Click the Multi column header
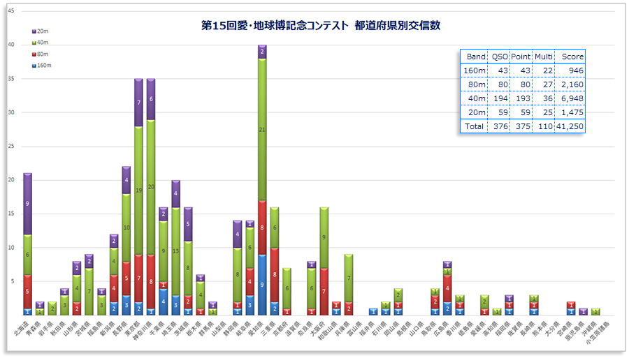The width and height of the screenshot is (629, 358). click(543, 57)
